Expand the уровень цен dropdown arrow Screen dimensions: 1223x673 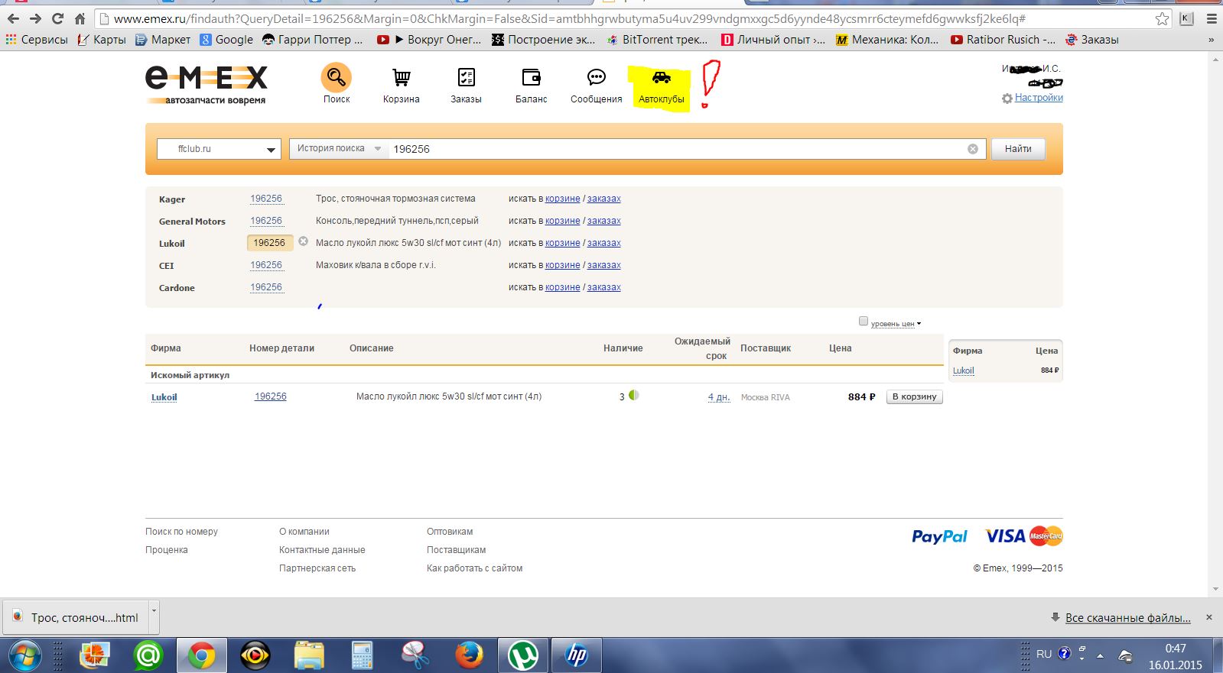point(919,323)
